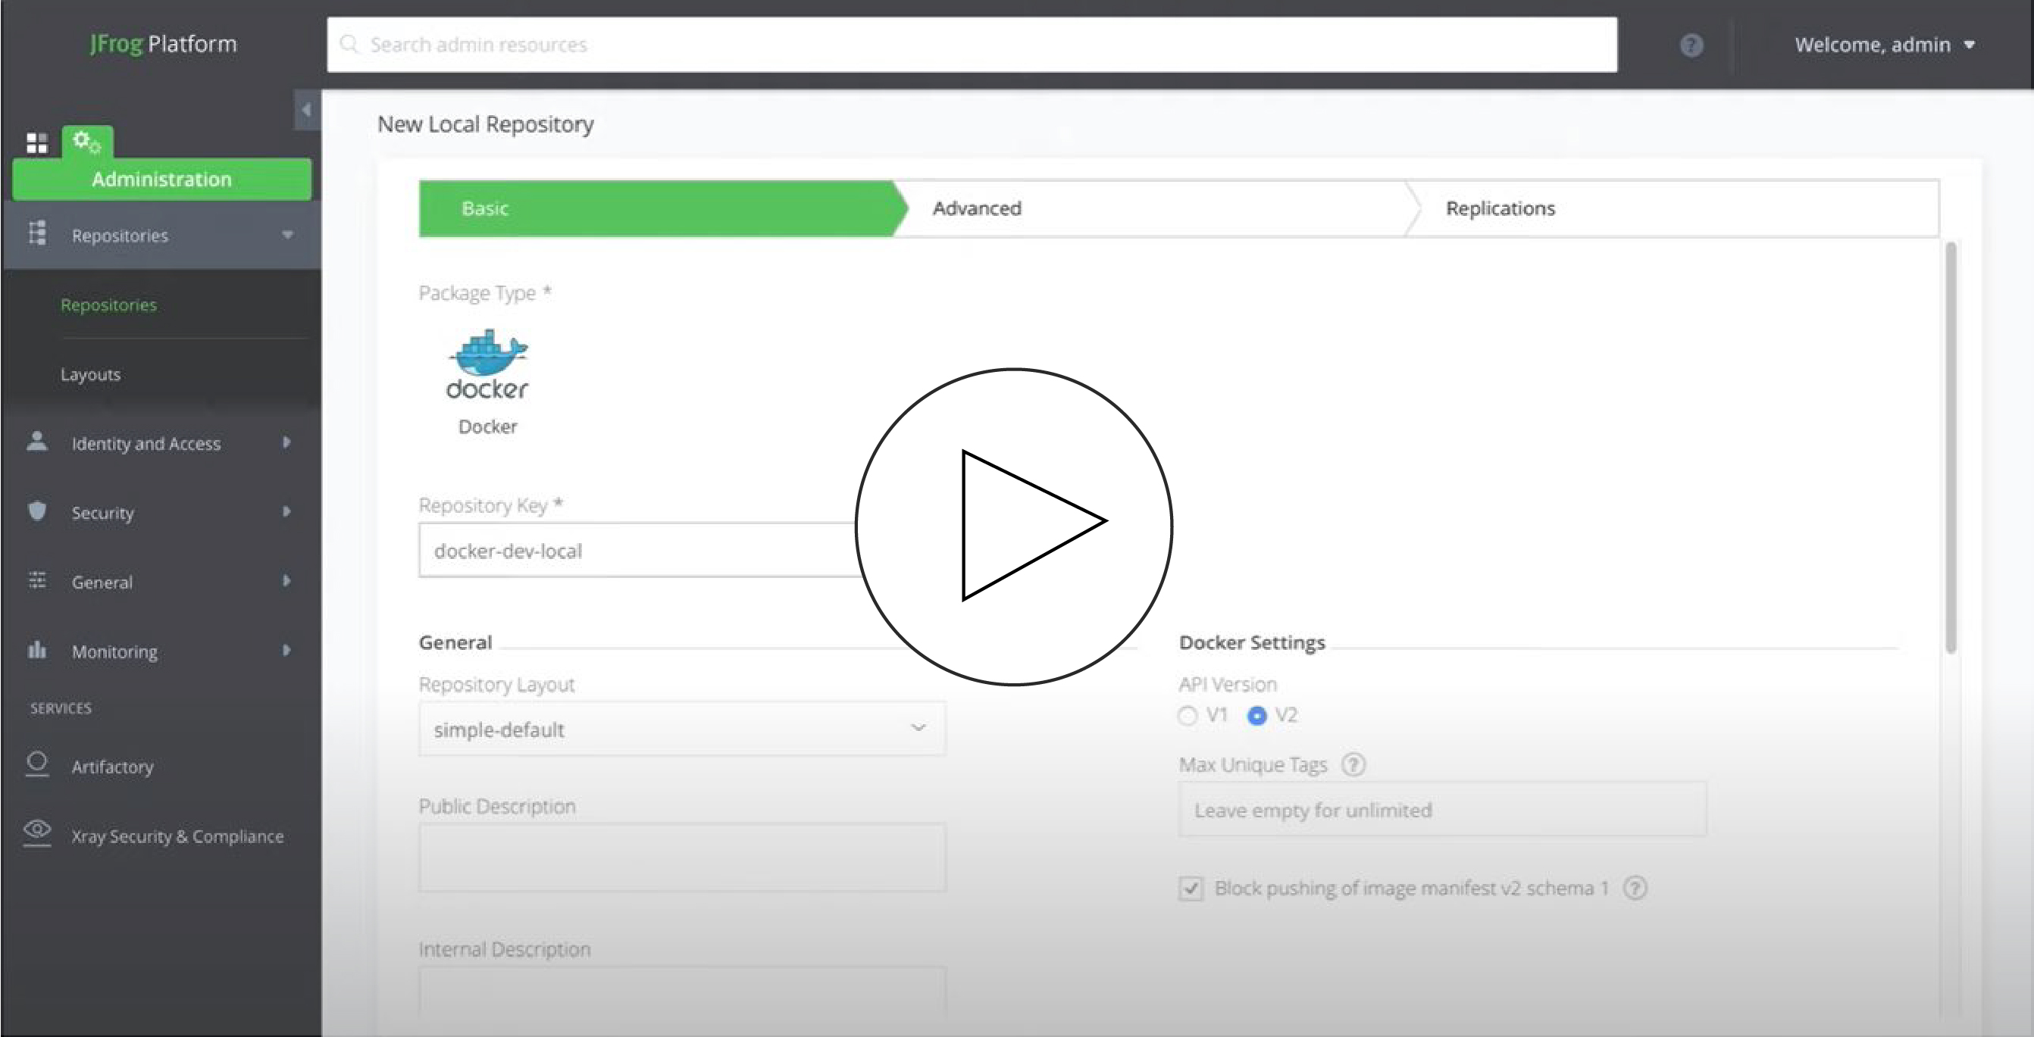Click the help question mark icon

coord(1691,45)
